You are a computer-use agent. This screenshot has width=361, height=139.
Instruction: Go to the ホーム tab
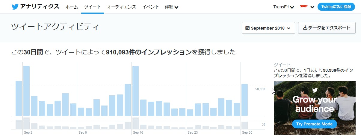72,7
